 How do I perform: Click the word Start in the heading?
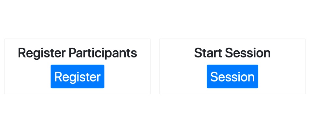pyautogui.click(x=208, y=53)
